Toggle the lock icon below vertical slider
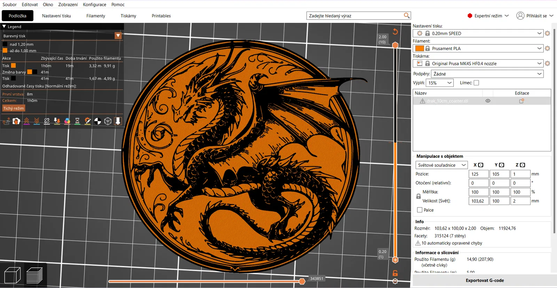This screenshot has height=288, width=557. pyautogui.click(x=395, y=273)
